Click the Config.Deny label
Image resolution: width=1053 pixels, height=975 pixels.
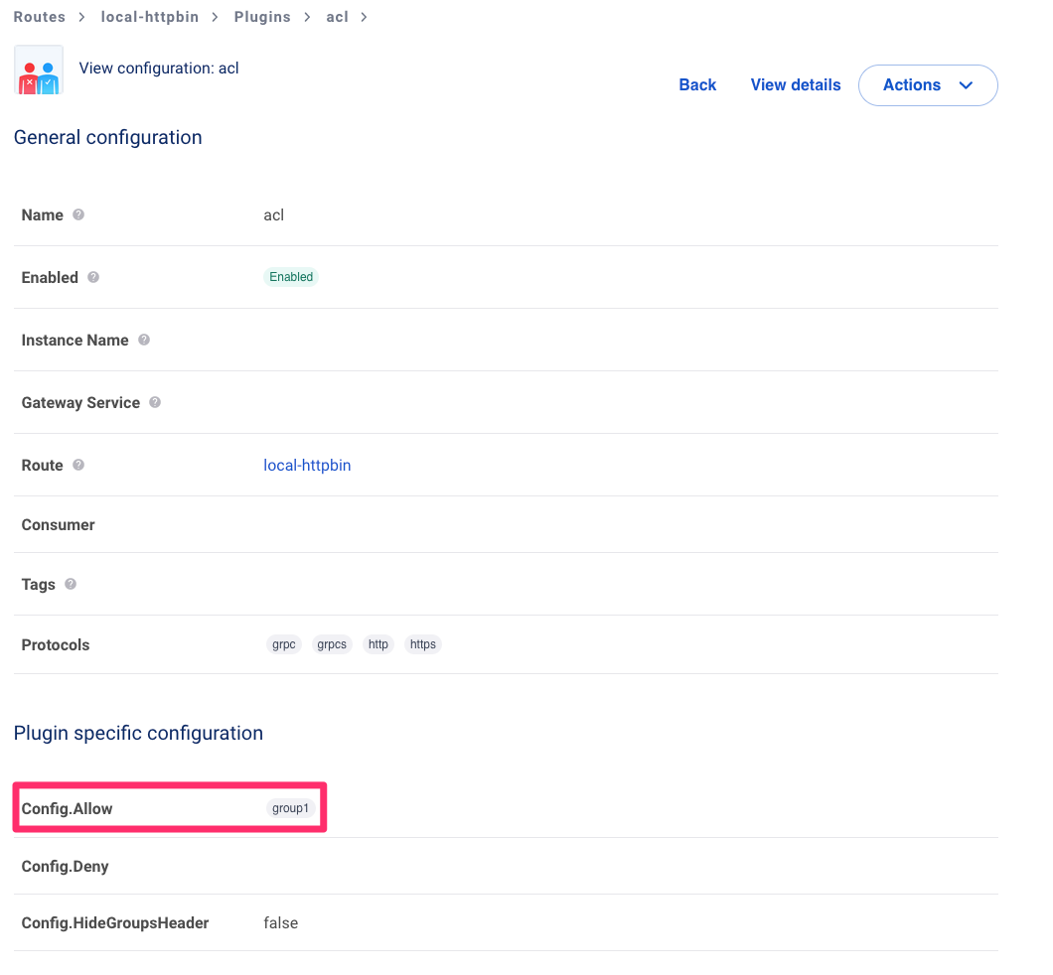pos(66,867)
